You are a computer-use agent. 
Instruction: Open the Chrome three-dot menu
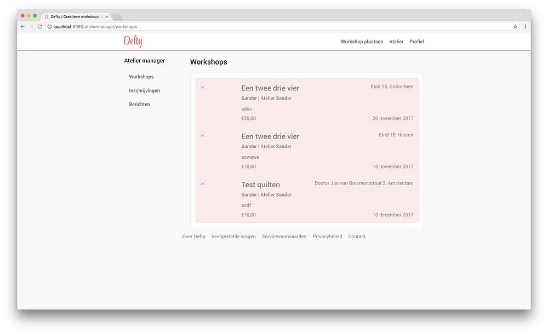tap(525, 26)
